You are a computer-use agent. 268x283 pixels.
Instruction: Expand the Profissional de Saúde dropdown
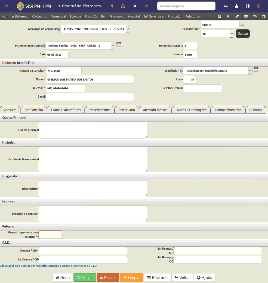[113, 46]
